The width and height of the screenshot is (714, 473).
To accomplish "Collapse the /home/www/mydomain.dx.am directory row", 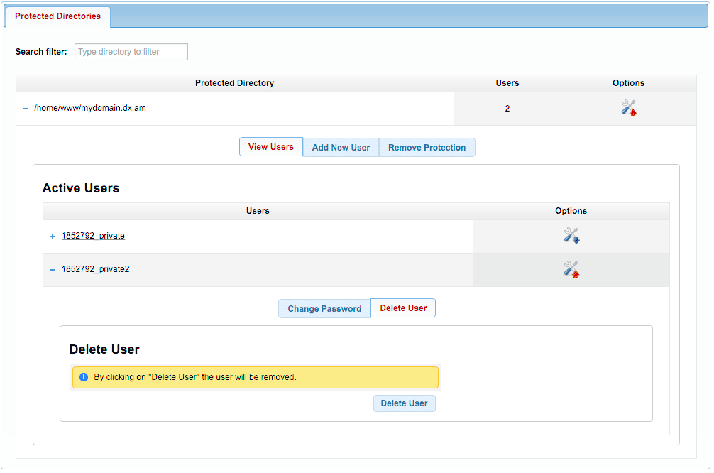I will [x=26, y=109].
